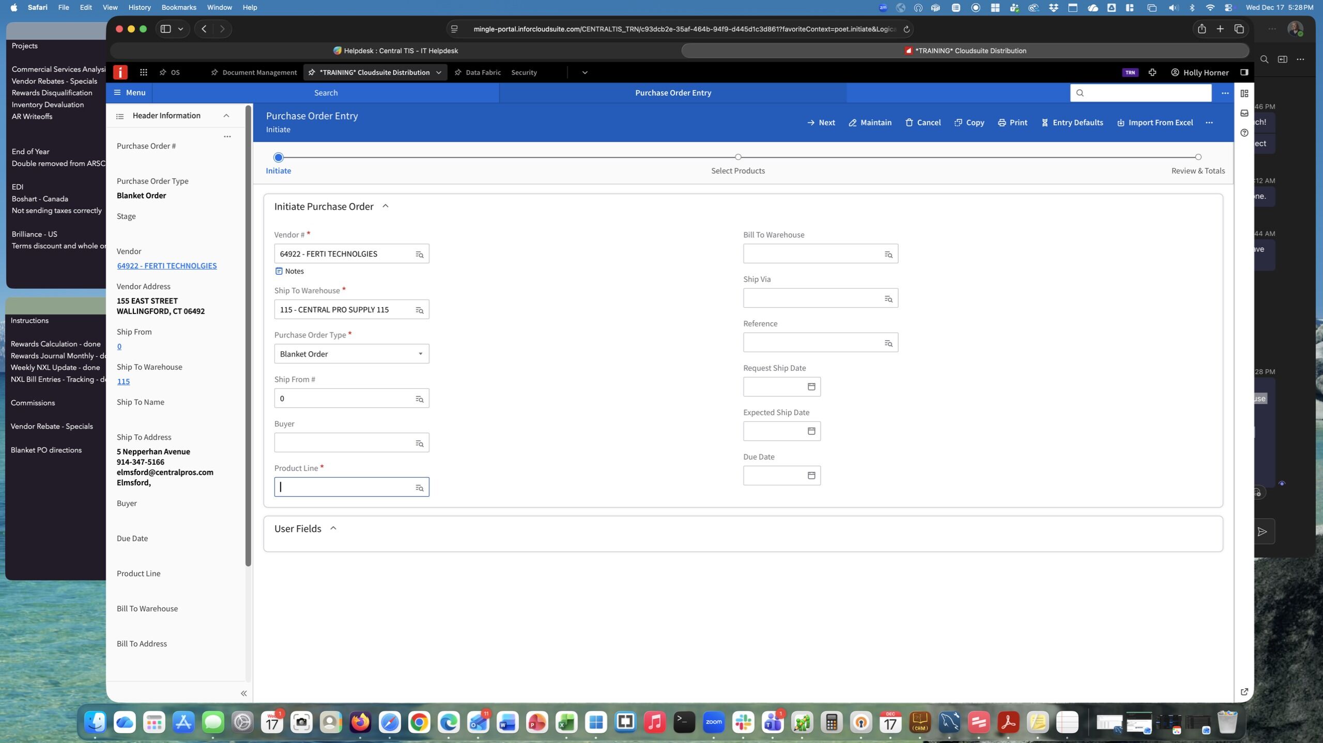1323x743 pixels.
Task: Click the Copy button
Action: point(969,123)
